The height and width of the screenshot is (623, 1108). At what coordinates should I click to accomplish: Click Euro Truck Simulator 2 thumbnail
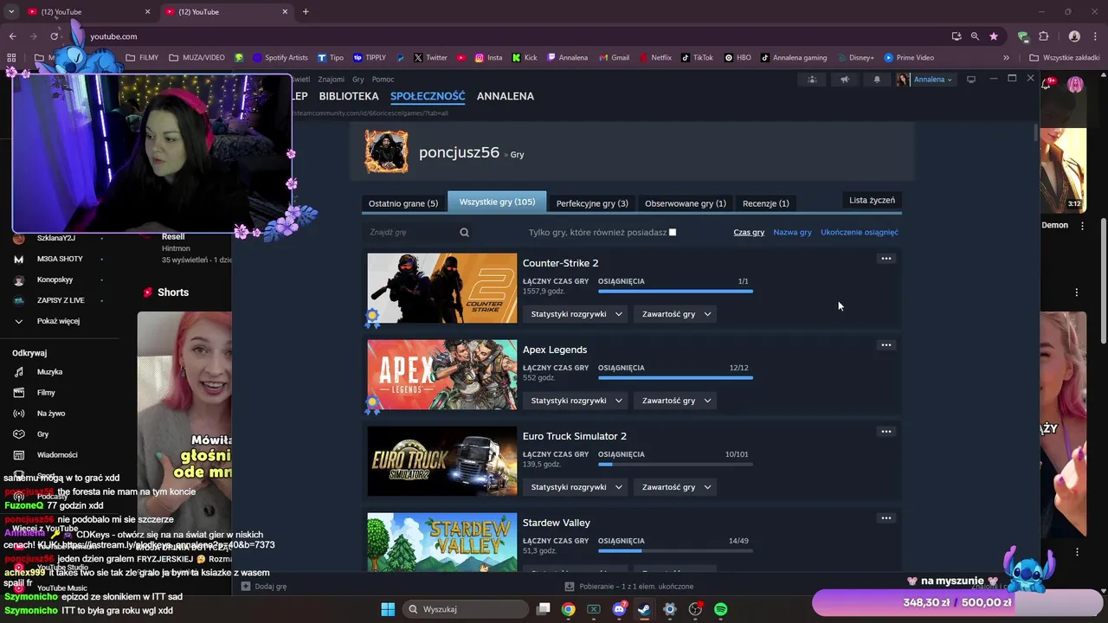[x=441, y=461]
